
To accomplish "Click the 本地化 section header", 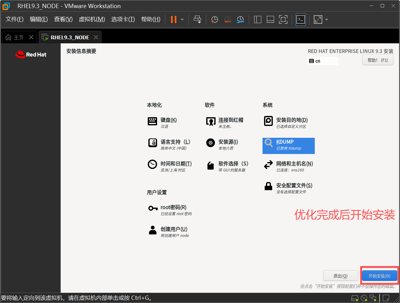I will (x=154, y=105).
